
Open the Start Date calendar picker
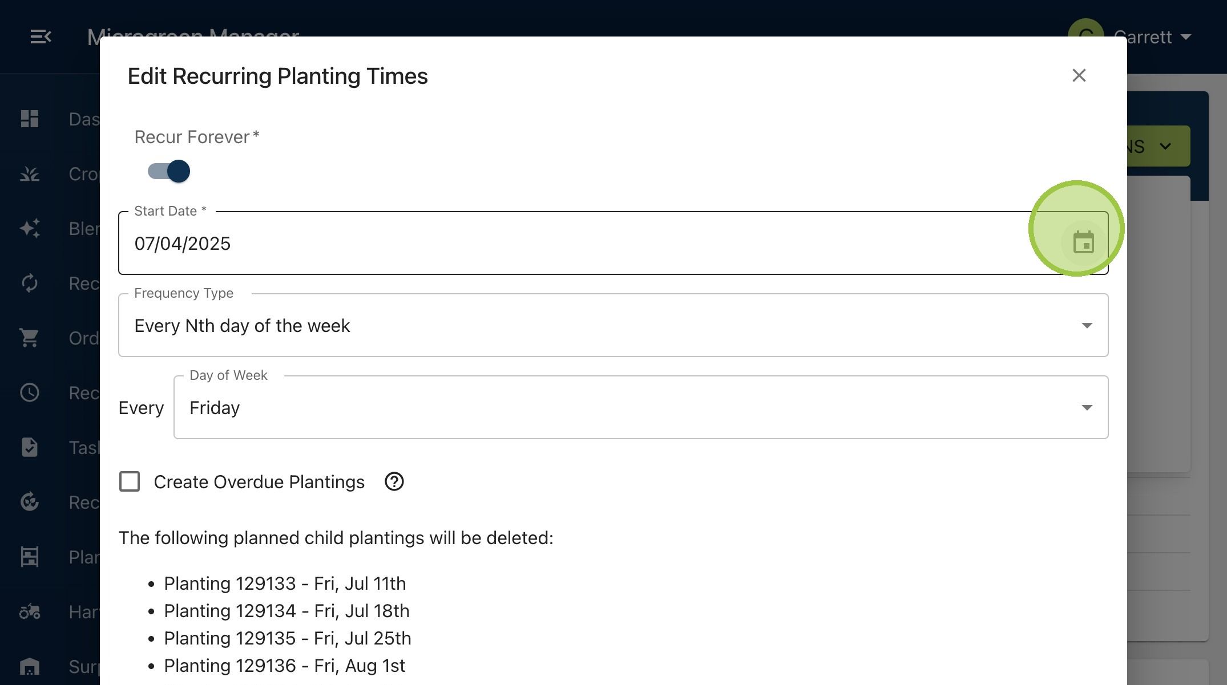point(1083,243)
